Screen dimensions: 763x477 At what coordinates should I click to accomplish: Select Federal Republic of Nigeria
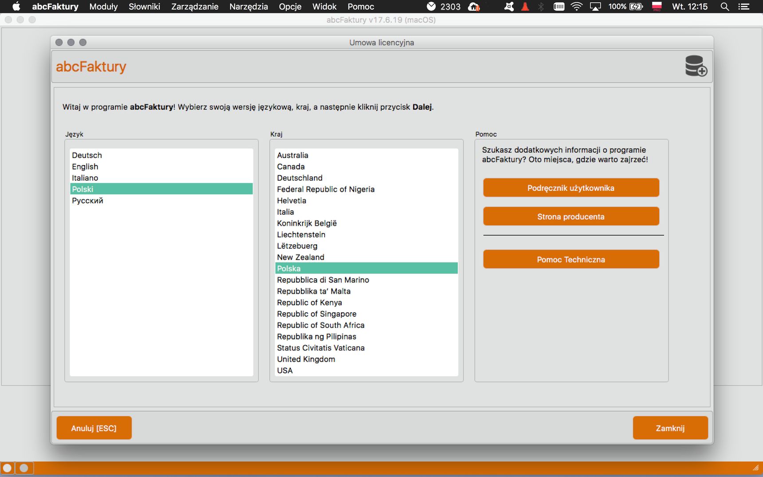pos(366,189)
